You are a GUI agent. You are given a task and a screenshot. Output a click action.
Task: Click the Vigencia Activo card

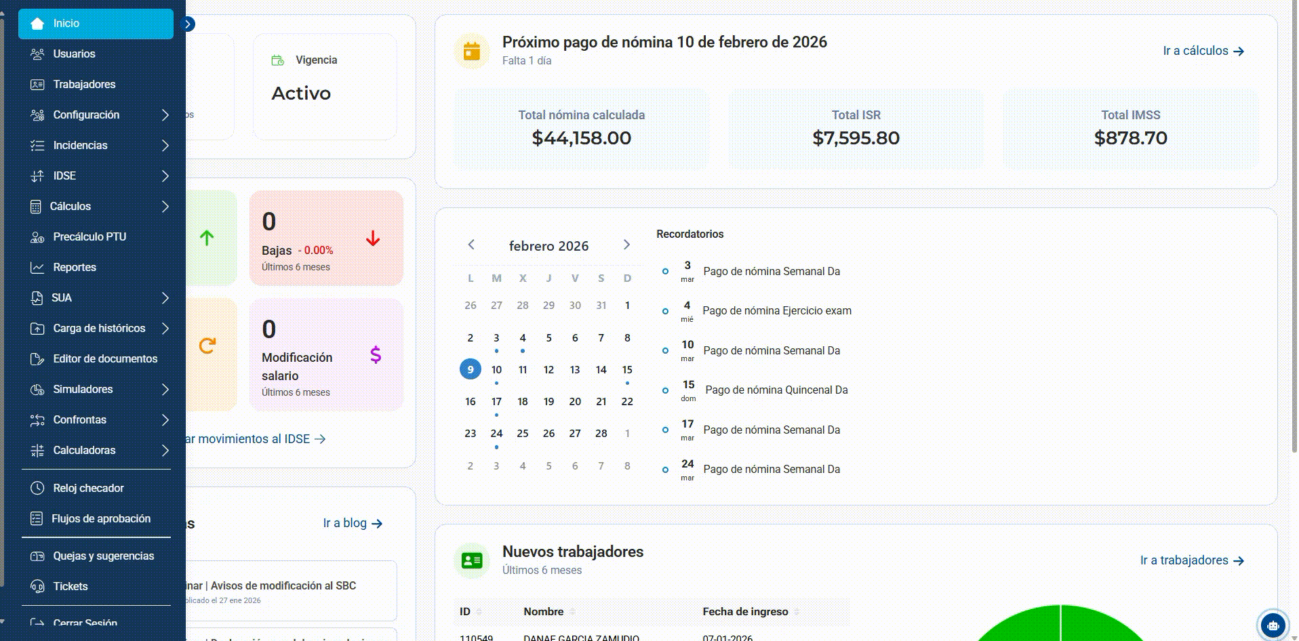[325, 87]
